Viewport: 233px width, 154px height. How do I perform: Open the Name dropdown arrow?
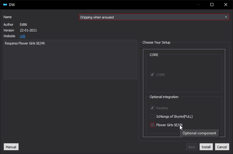coord(226,17)
